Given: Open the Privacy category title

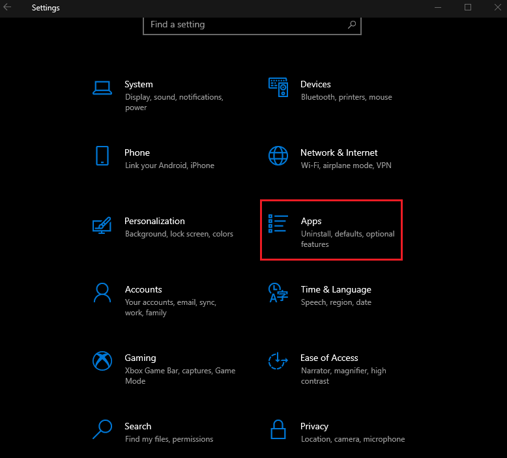Looking at the screenshot, I should click(x=314, y=427).
